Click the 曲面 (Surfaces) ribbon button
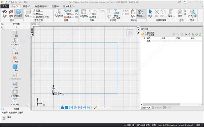The width and height of the screenshot is (204, 127). point(69,17)
